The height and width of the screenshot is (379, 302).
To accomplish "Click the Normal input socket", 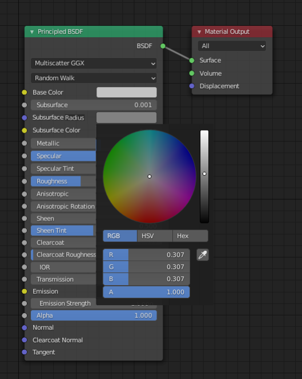I will (x=25, y=327).
